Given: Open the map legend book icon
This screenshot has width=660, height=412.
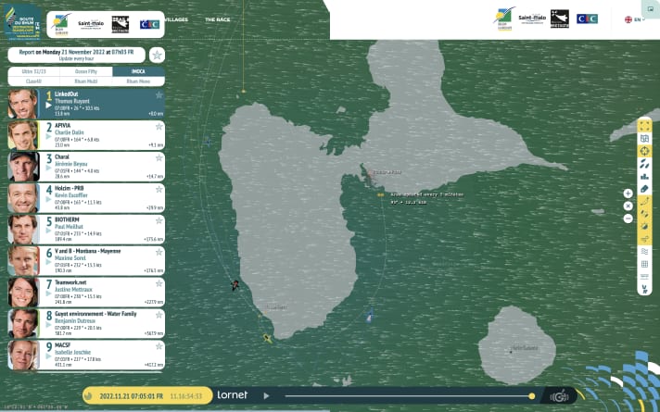Looking at the screenshot, I should click(645, 138).
